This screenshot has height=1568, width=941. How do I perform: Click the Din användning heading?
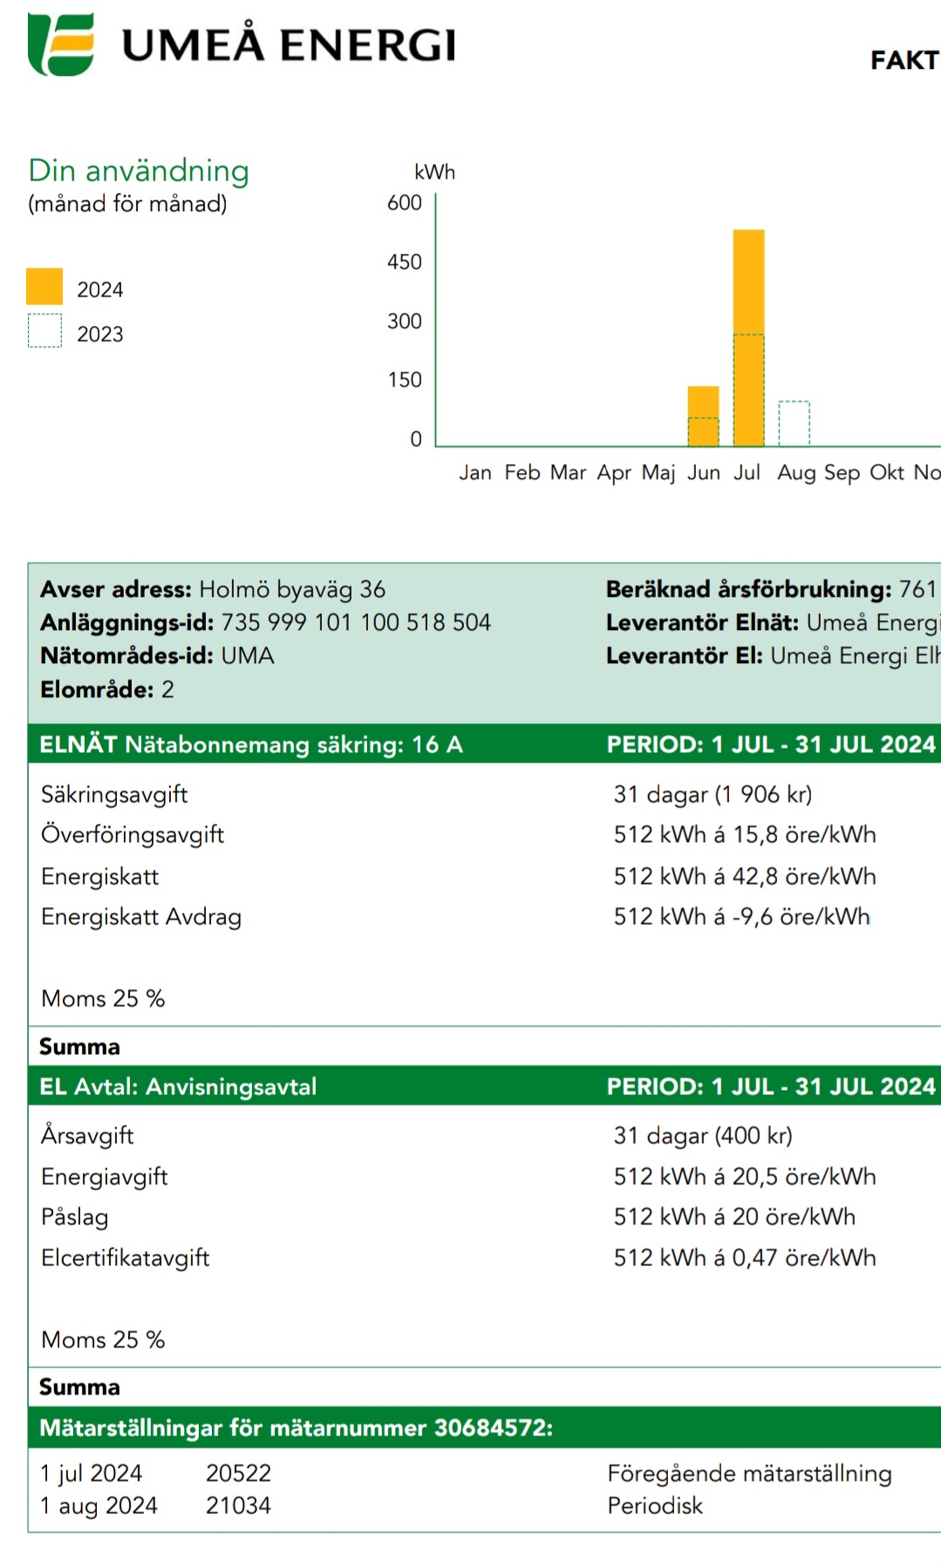pos(139,170)
